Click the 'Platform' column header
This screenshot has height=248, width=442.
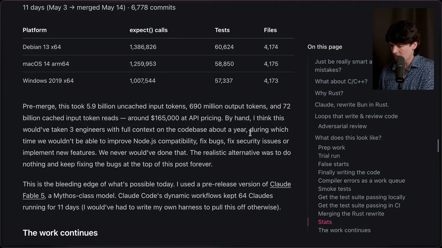35,30
